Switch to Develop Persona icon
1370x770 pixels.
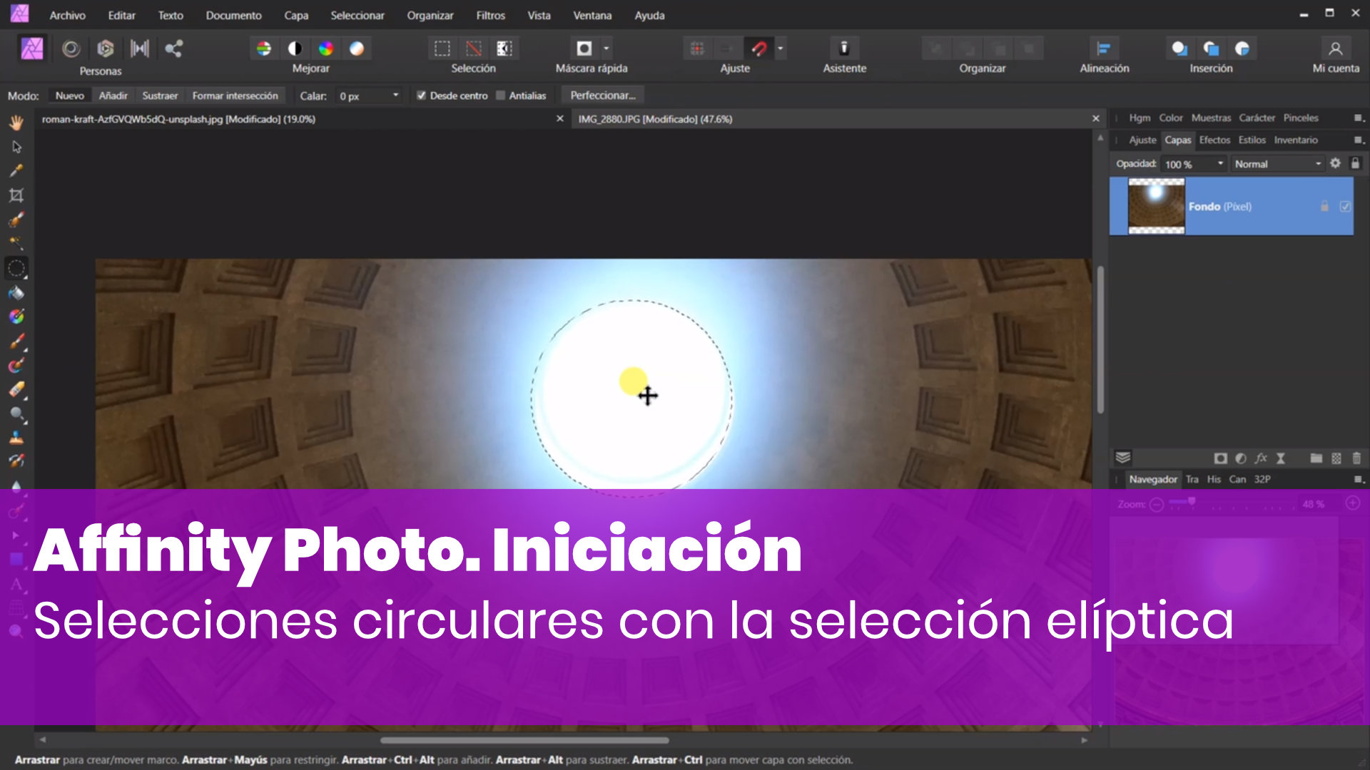(x=105, y=48)
